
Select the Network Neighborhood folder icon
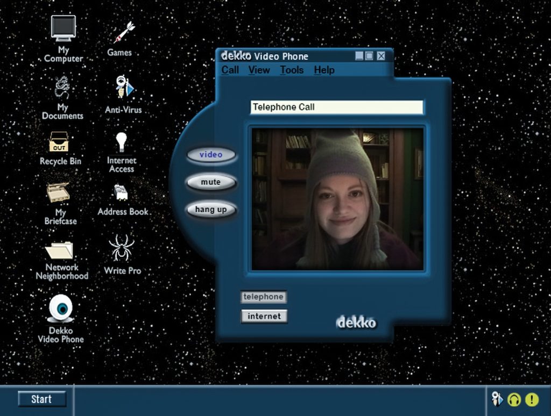click(x=59, y=250)
